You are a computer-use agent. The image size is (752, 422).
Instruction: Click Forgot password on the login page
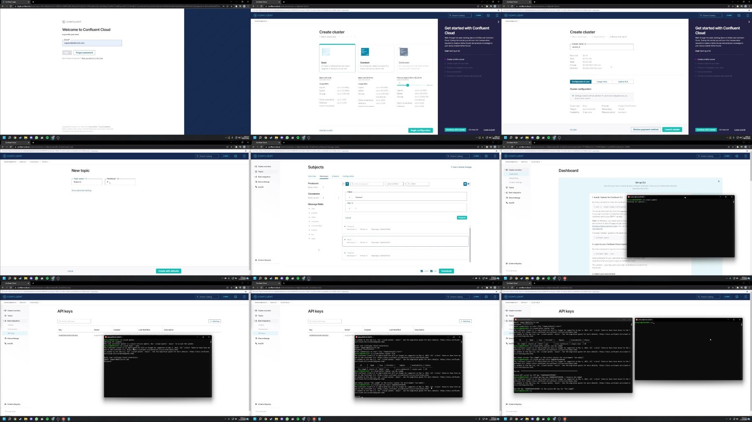click(84, 53)
